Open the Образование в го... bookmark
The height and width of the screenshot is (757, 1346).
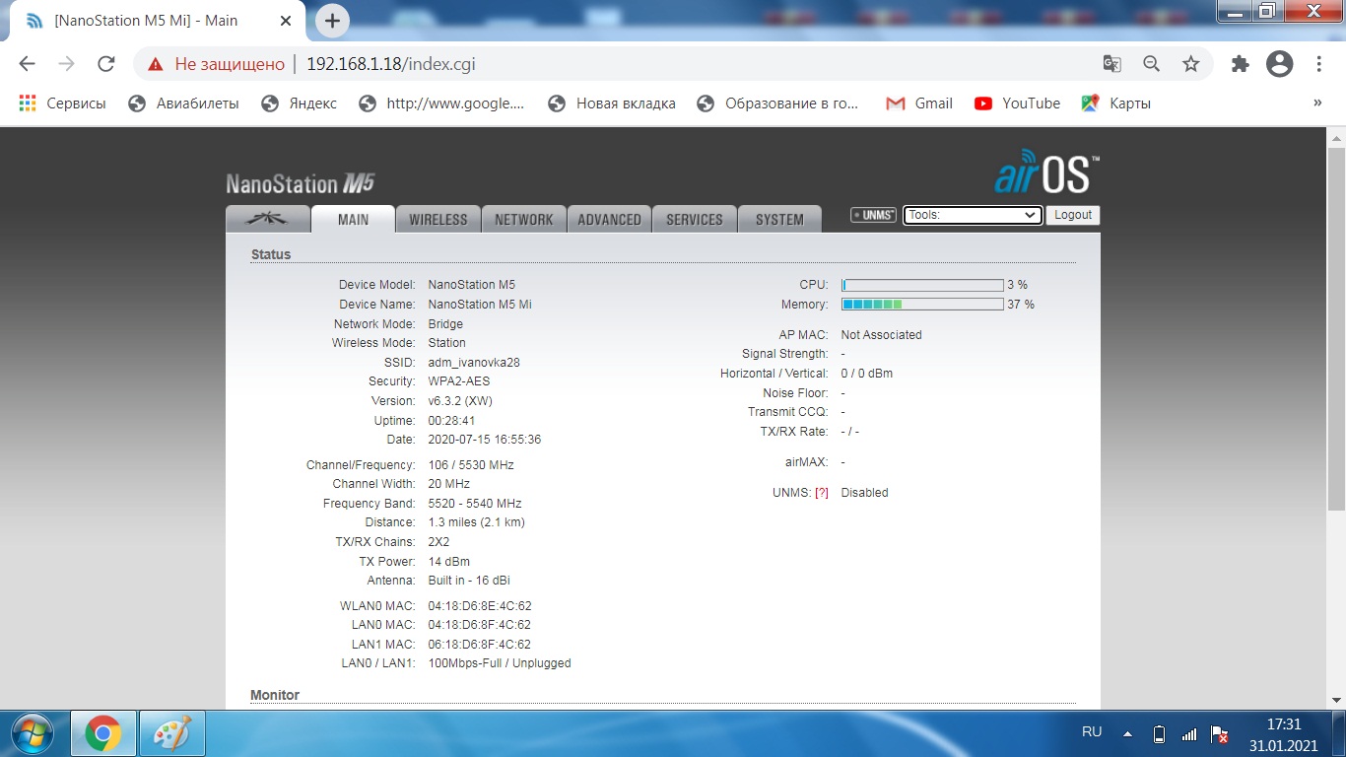(778, 103)
